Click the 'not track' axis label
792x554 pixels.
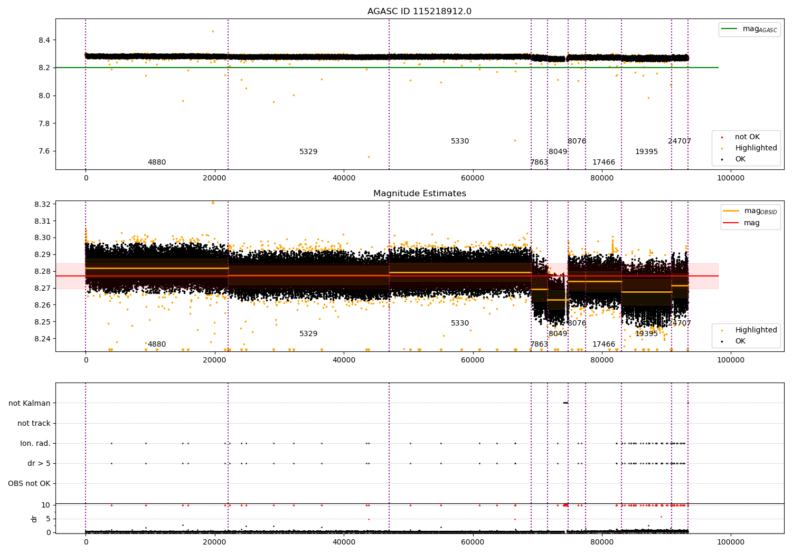(34, 423)
